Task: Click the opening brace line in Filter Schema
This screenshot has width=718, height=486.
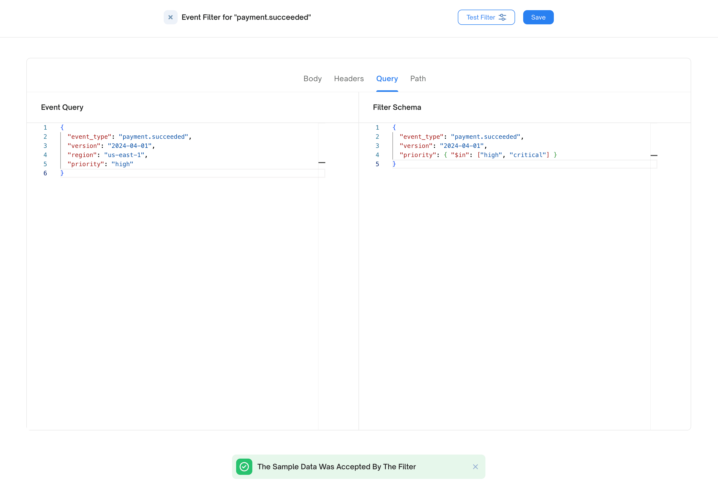Action: [x=394, y=127]
